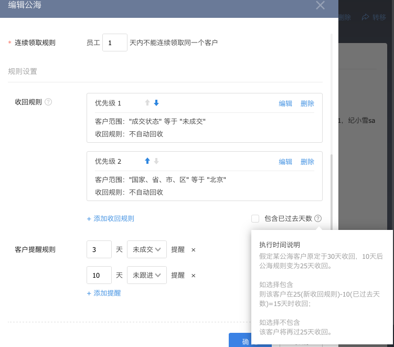Click the 转移 button in background toolbar
The image size is (394, 347).
(x=374, y=17)
